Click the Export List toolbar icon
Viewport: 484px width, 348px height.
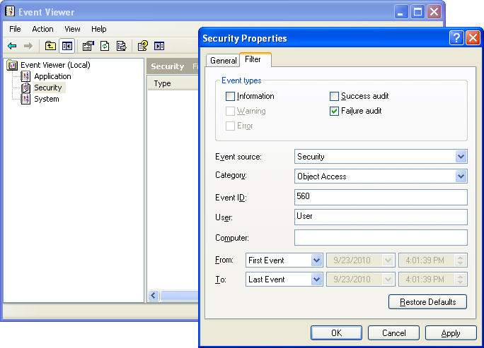point(121,46)
